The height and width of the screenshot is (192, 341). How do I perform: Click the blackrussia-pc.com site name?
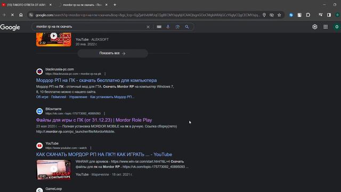click(60, 69)
